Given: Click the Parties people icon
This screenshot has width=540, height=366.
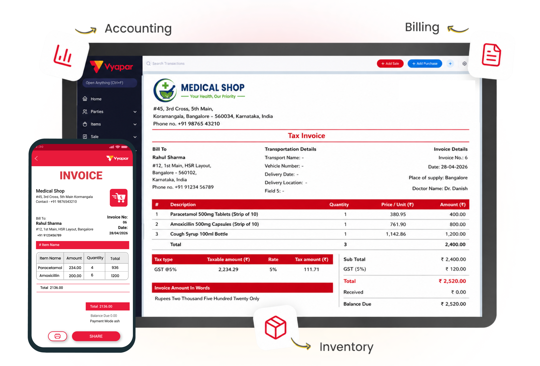Looking at the screenshot, I should click(x=85, y=111).
